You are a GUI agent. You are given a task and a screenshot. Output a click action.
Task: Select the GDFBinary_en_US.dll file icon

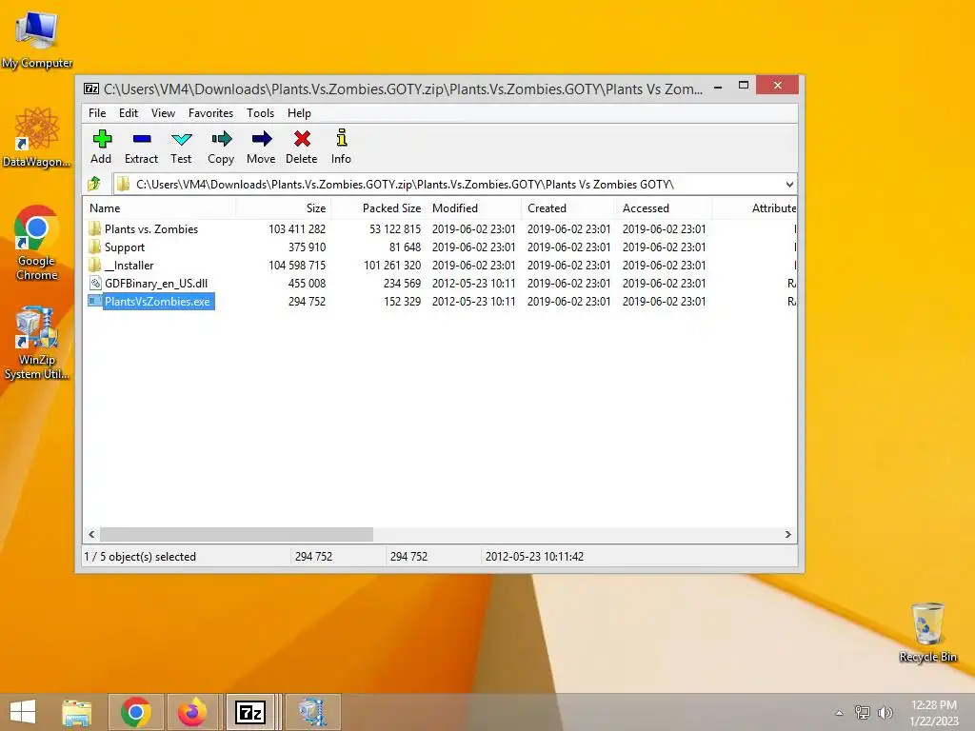(94, 283)
